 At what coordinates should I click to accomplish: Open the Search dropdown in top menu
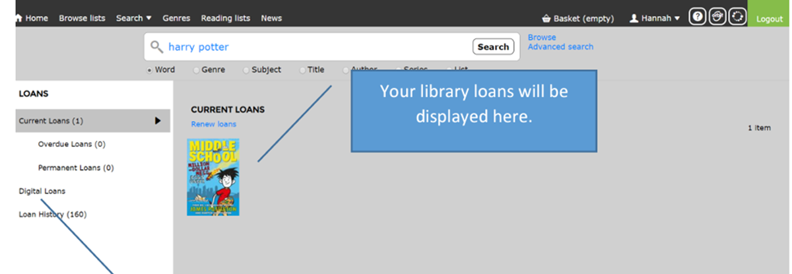(133, 18)
